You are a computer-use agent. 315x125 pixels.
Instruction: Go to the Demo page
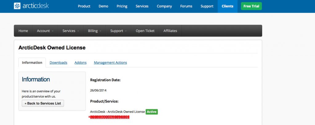click(103, 6)
